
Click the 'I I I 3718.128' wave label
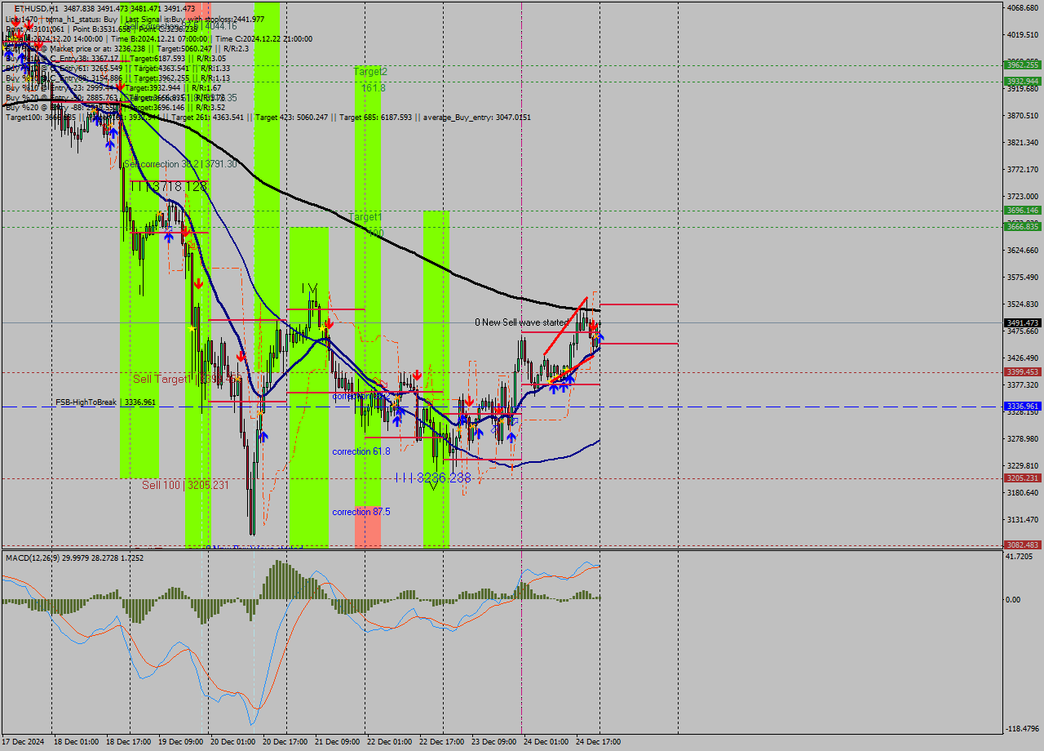coord(169,187)
